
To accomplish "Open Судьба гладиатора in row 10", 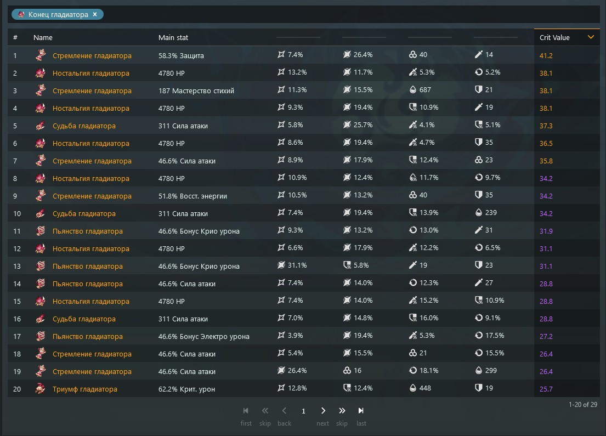I will coord(84,213).
